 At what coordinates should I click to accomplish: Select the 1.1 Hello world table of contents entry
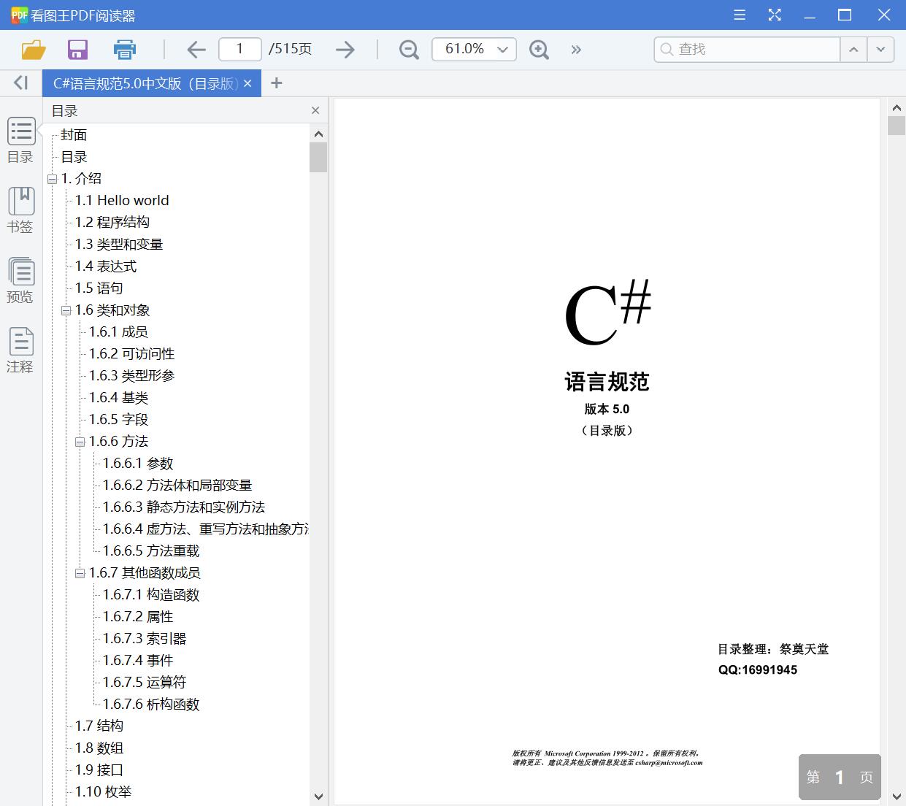[121, 200]
